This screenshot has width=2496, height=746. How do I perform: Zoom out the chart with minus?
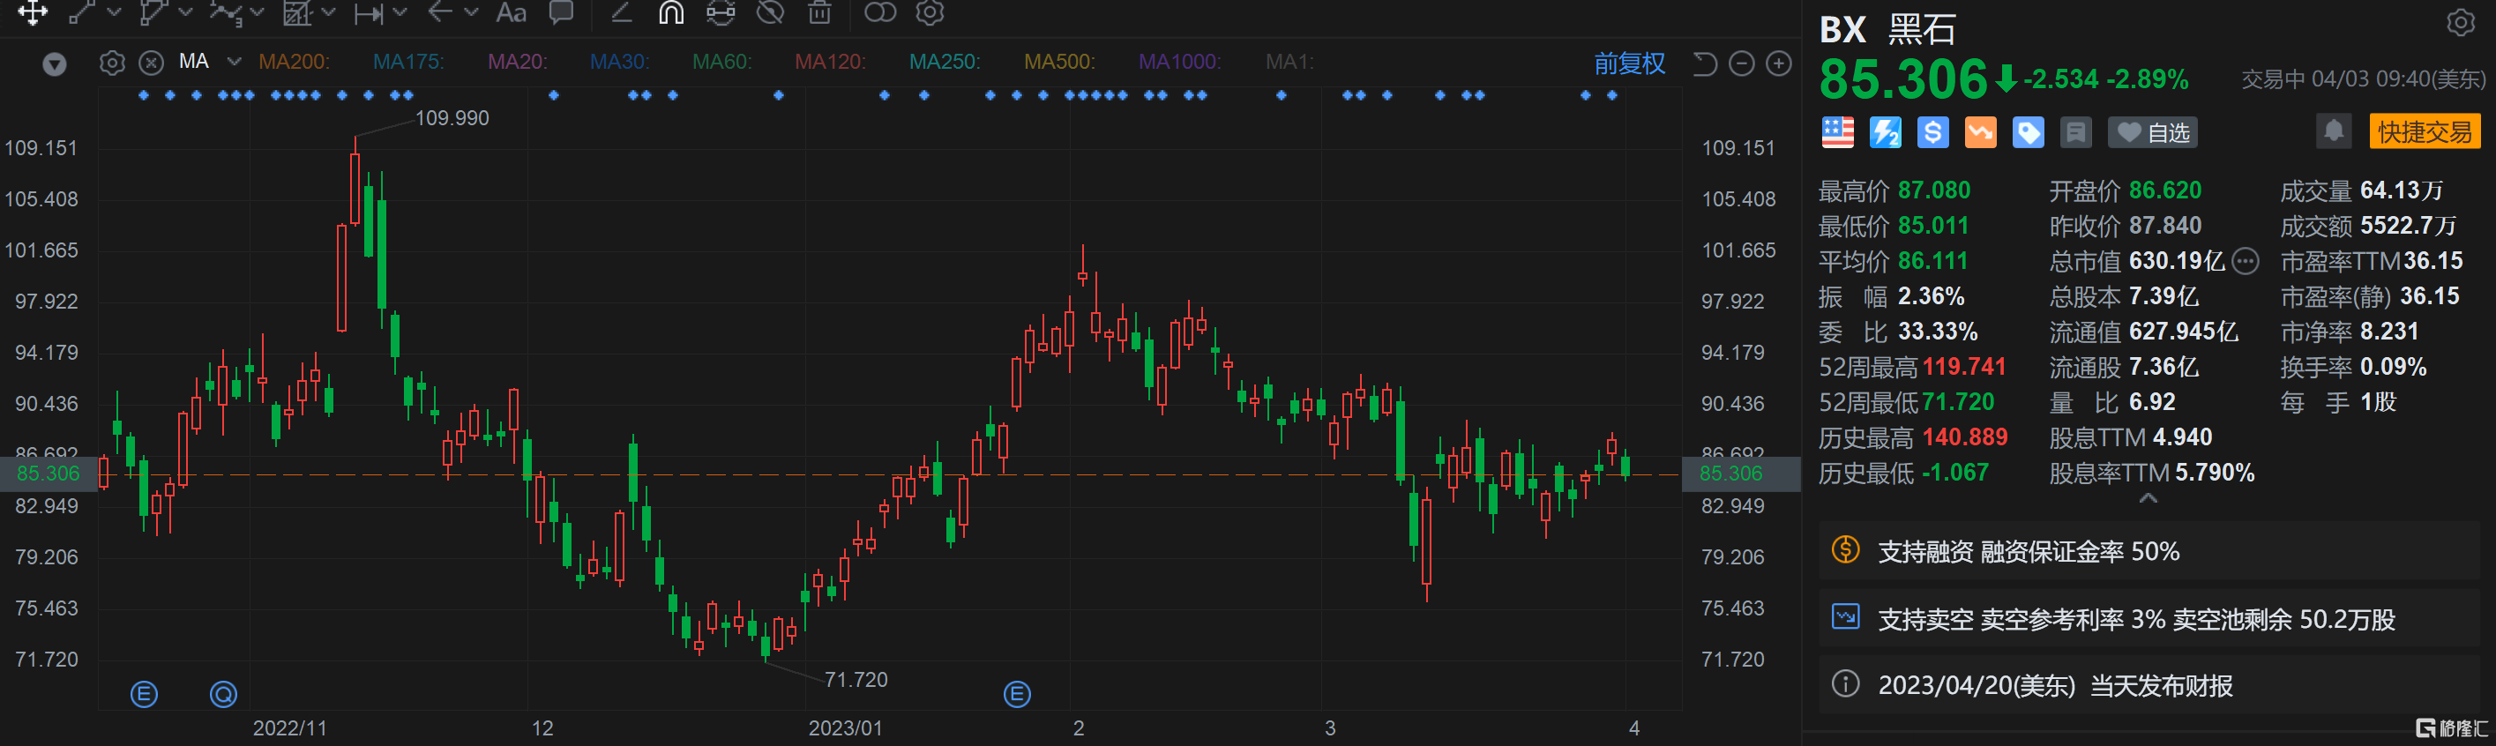[x=1742, y=64]
